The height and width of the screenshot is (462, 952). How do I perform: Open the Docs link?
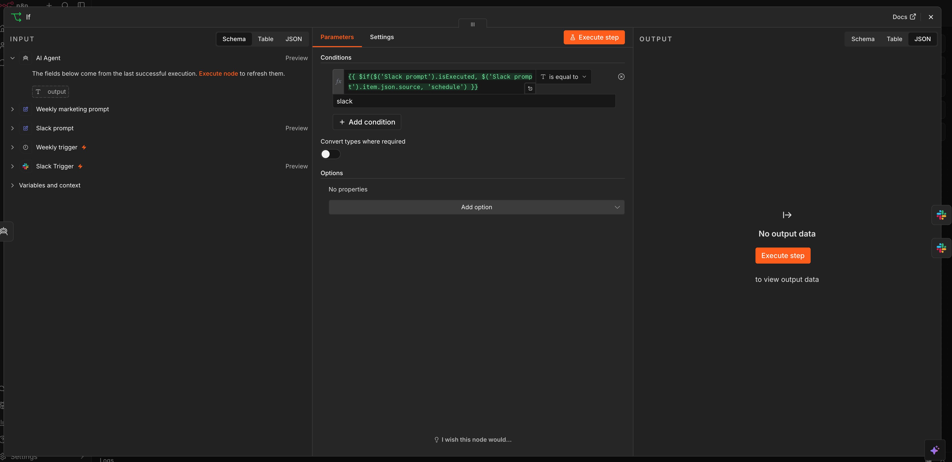[x=904, y=17]
